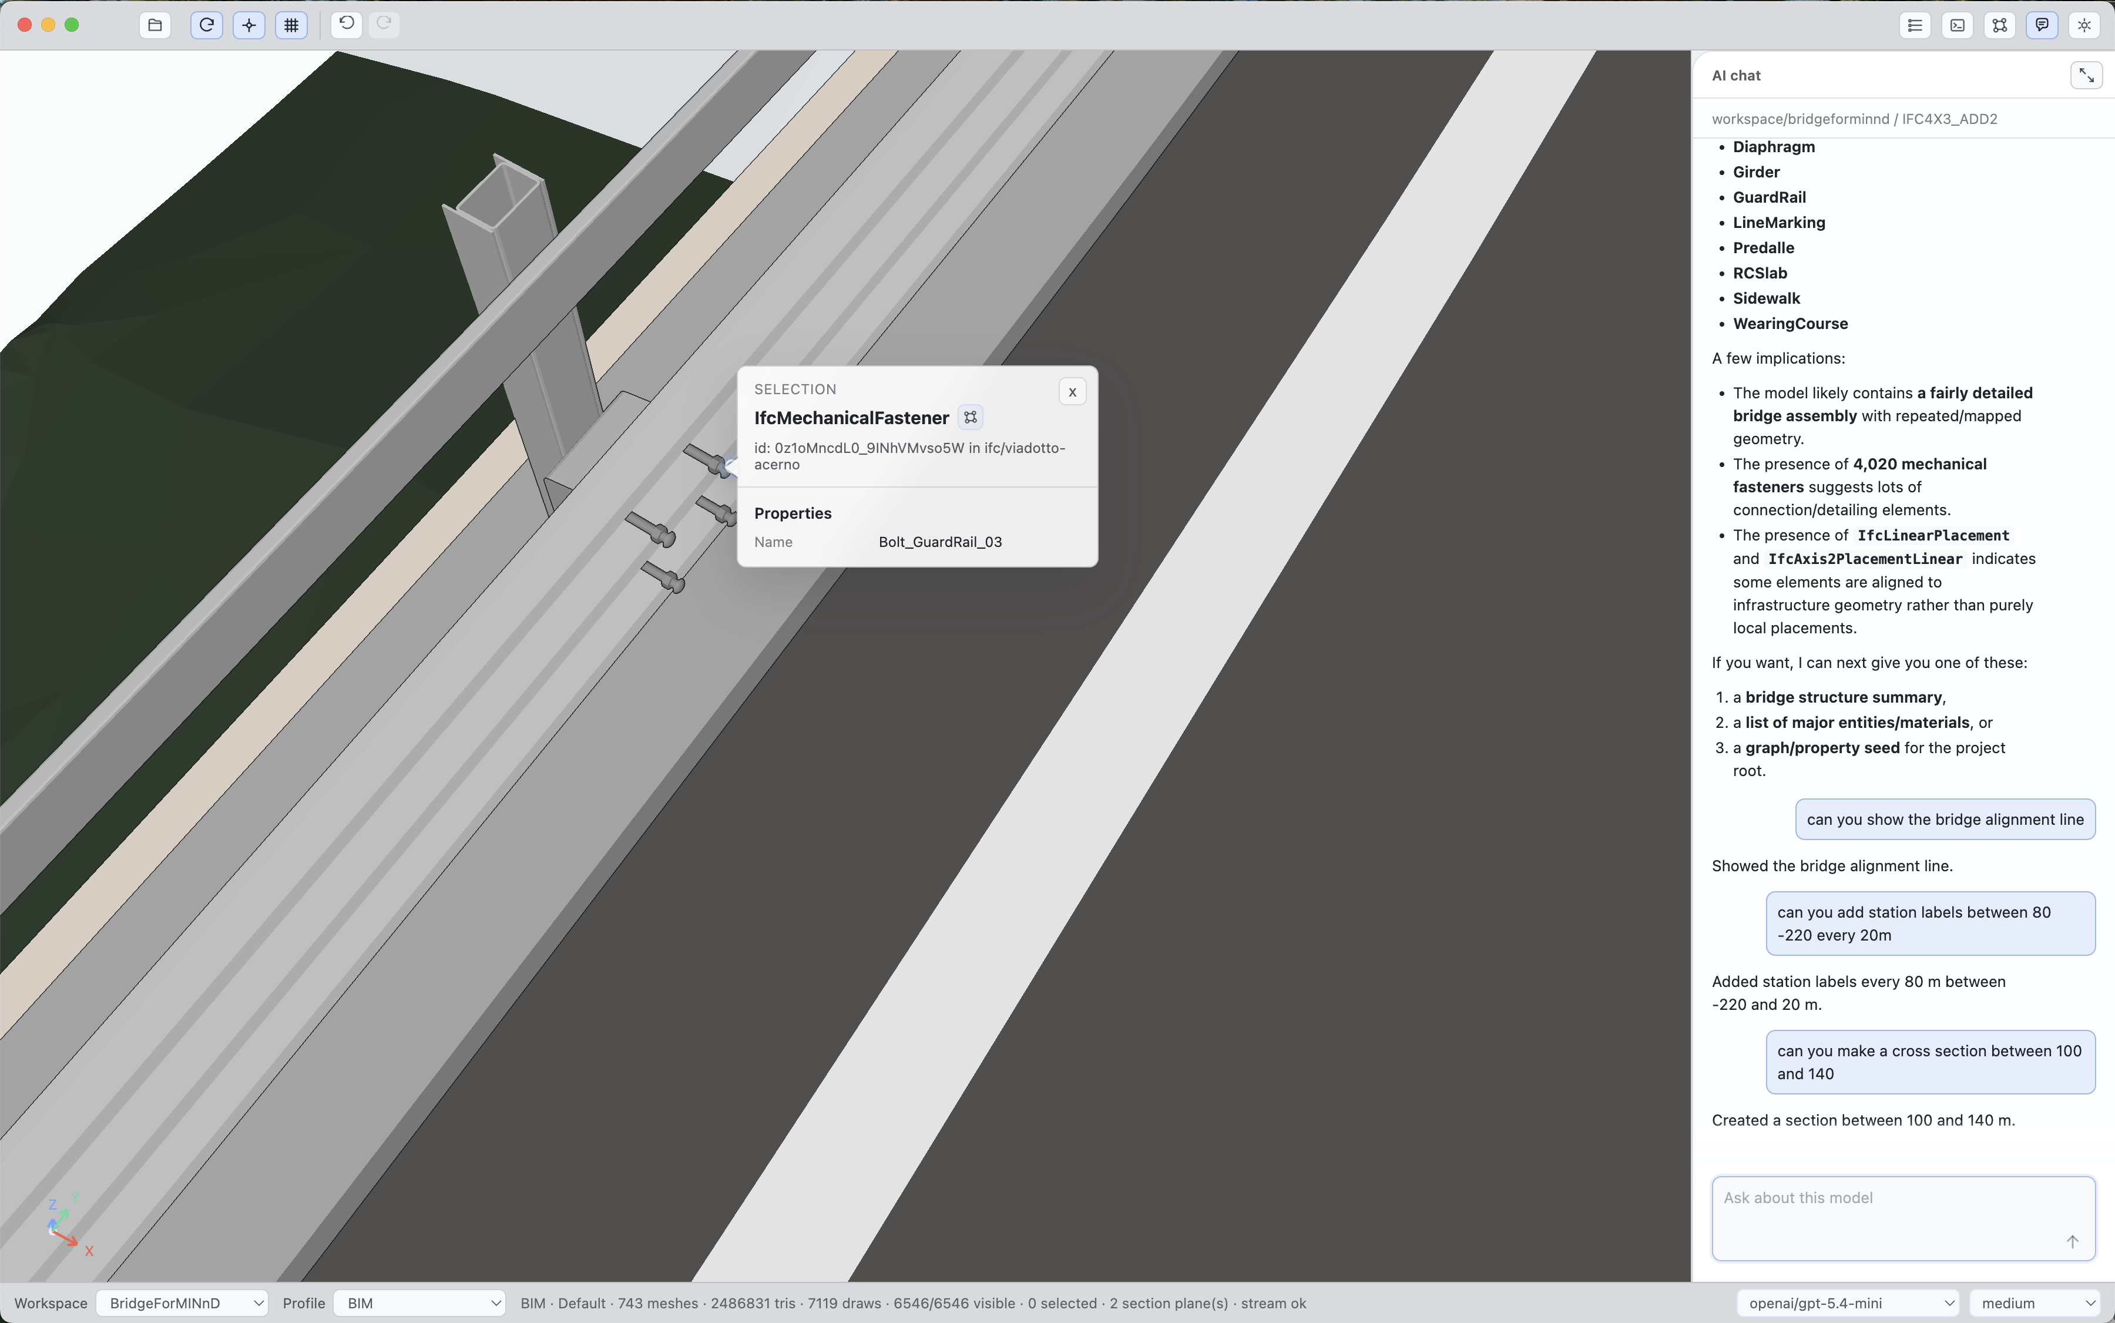Click the Workspace label in status bar
Image resolution: width=2115 pixels, height=1323 pixels.
tap(51, 1303)
